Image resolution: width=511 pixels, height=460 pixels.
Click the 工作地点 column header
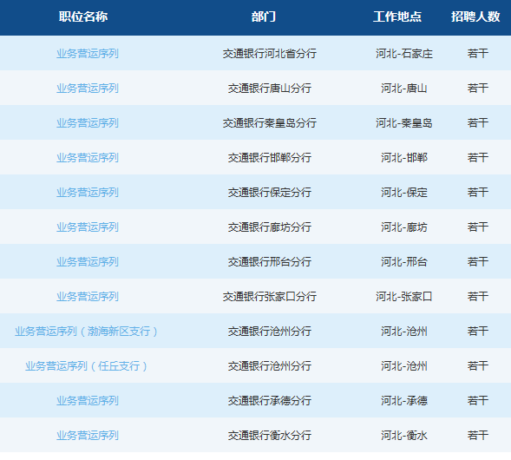click(397, 16)
